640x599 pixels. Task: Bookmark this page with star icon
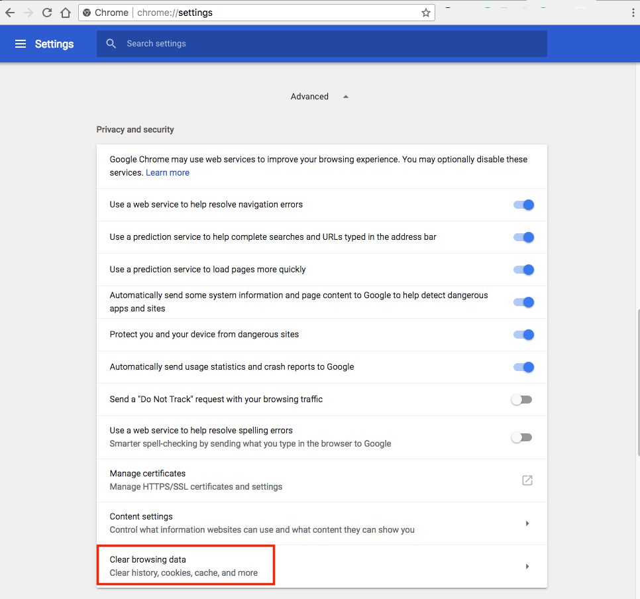coord(426,13)
